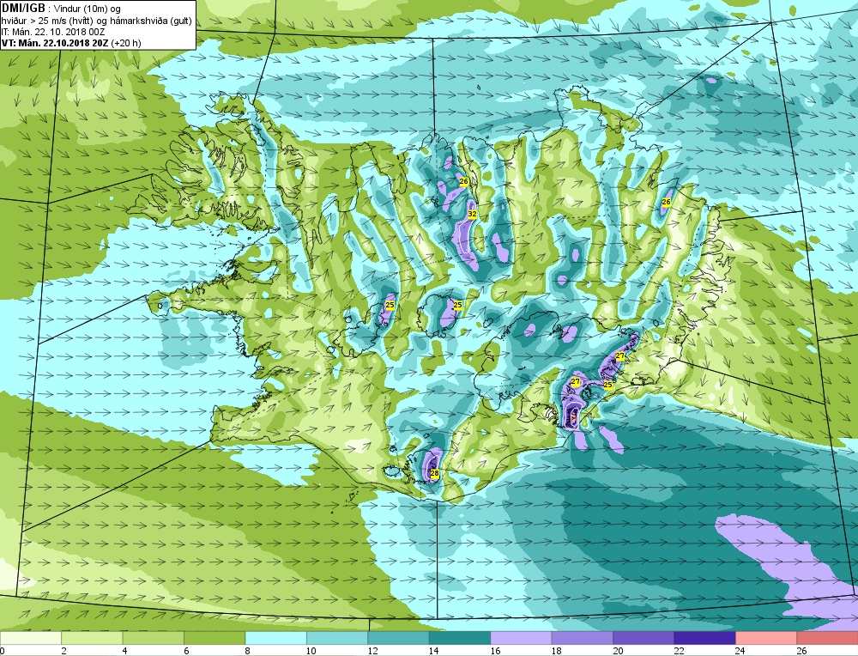The image size is (858, 656).
Task: Select the light green 2–4 m/s legend swatch
Action: tap(92, 637)
